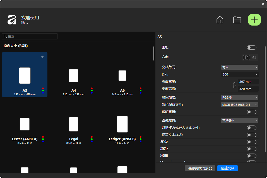
Task: Click the 页面大小 (RGB) section heading
Action: point(16,46)
